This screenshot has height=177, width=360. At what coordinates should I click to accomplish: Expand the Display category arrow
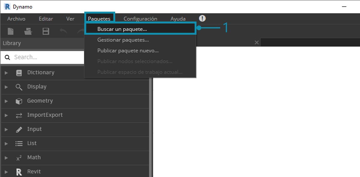click(6, 87)
